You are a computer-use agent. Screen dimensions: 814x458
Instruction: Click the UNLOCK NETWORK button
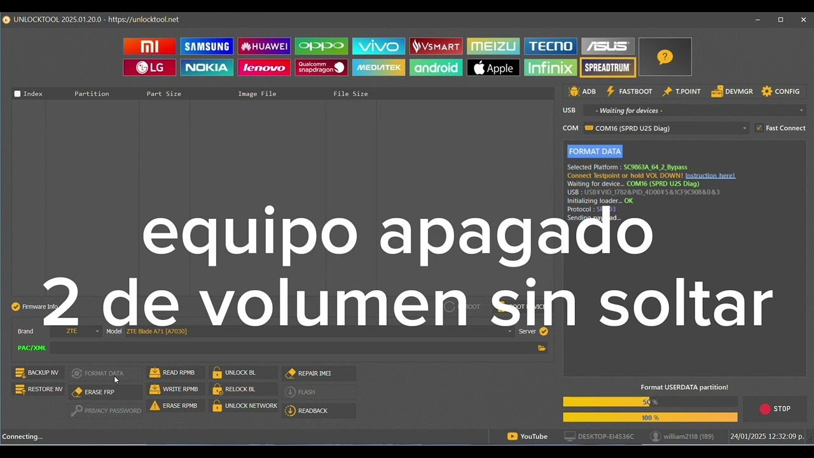pyautogui.click(x=245, y=406)
